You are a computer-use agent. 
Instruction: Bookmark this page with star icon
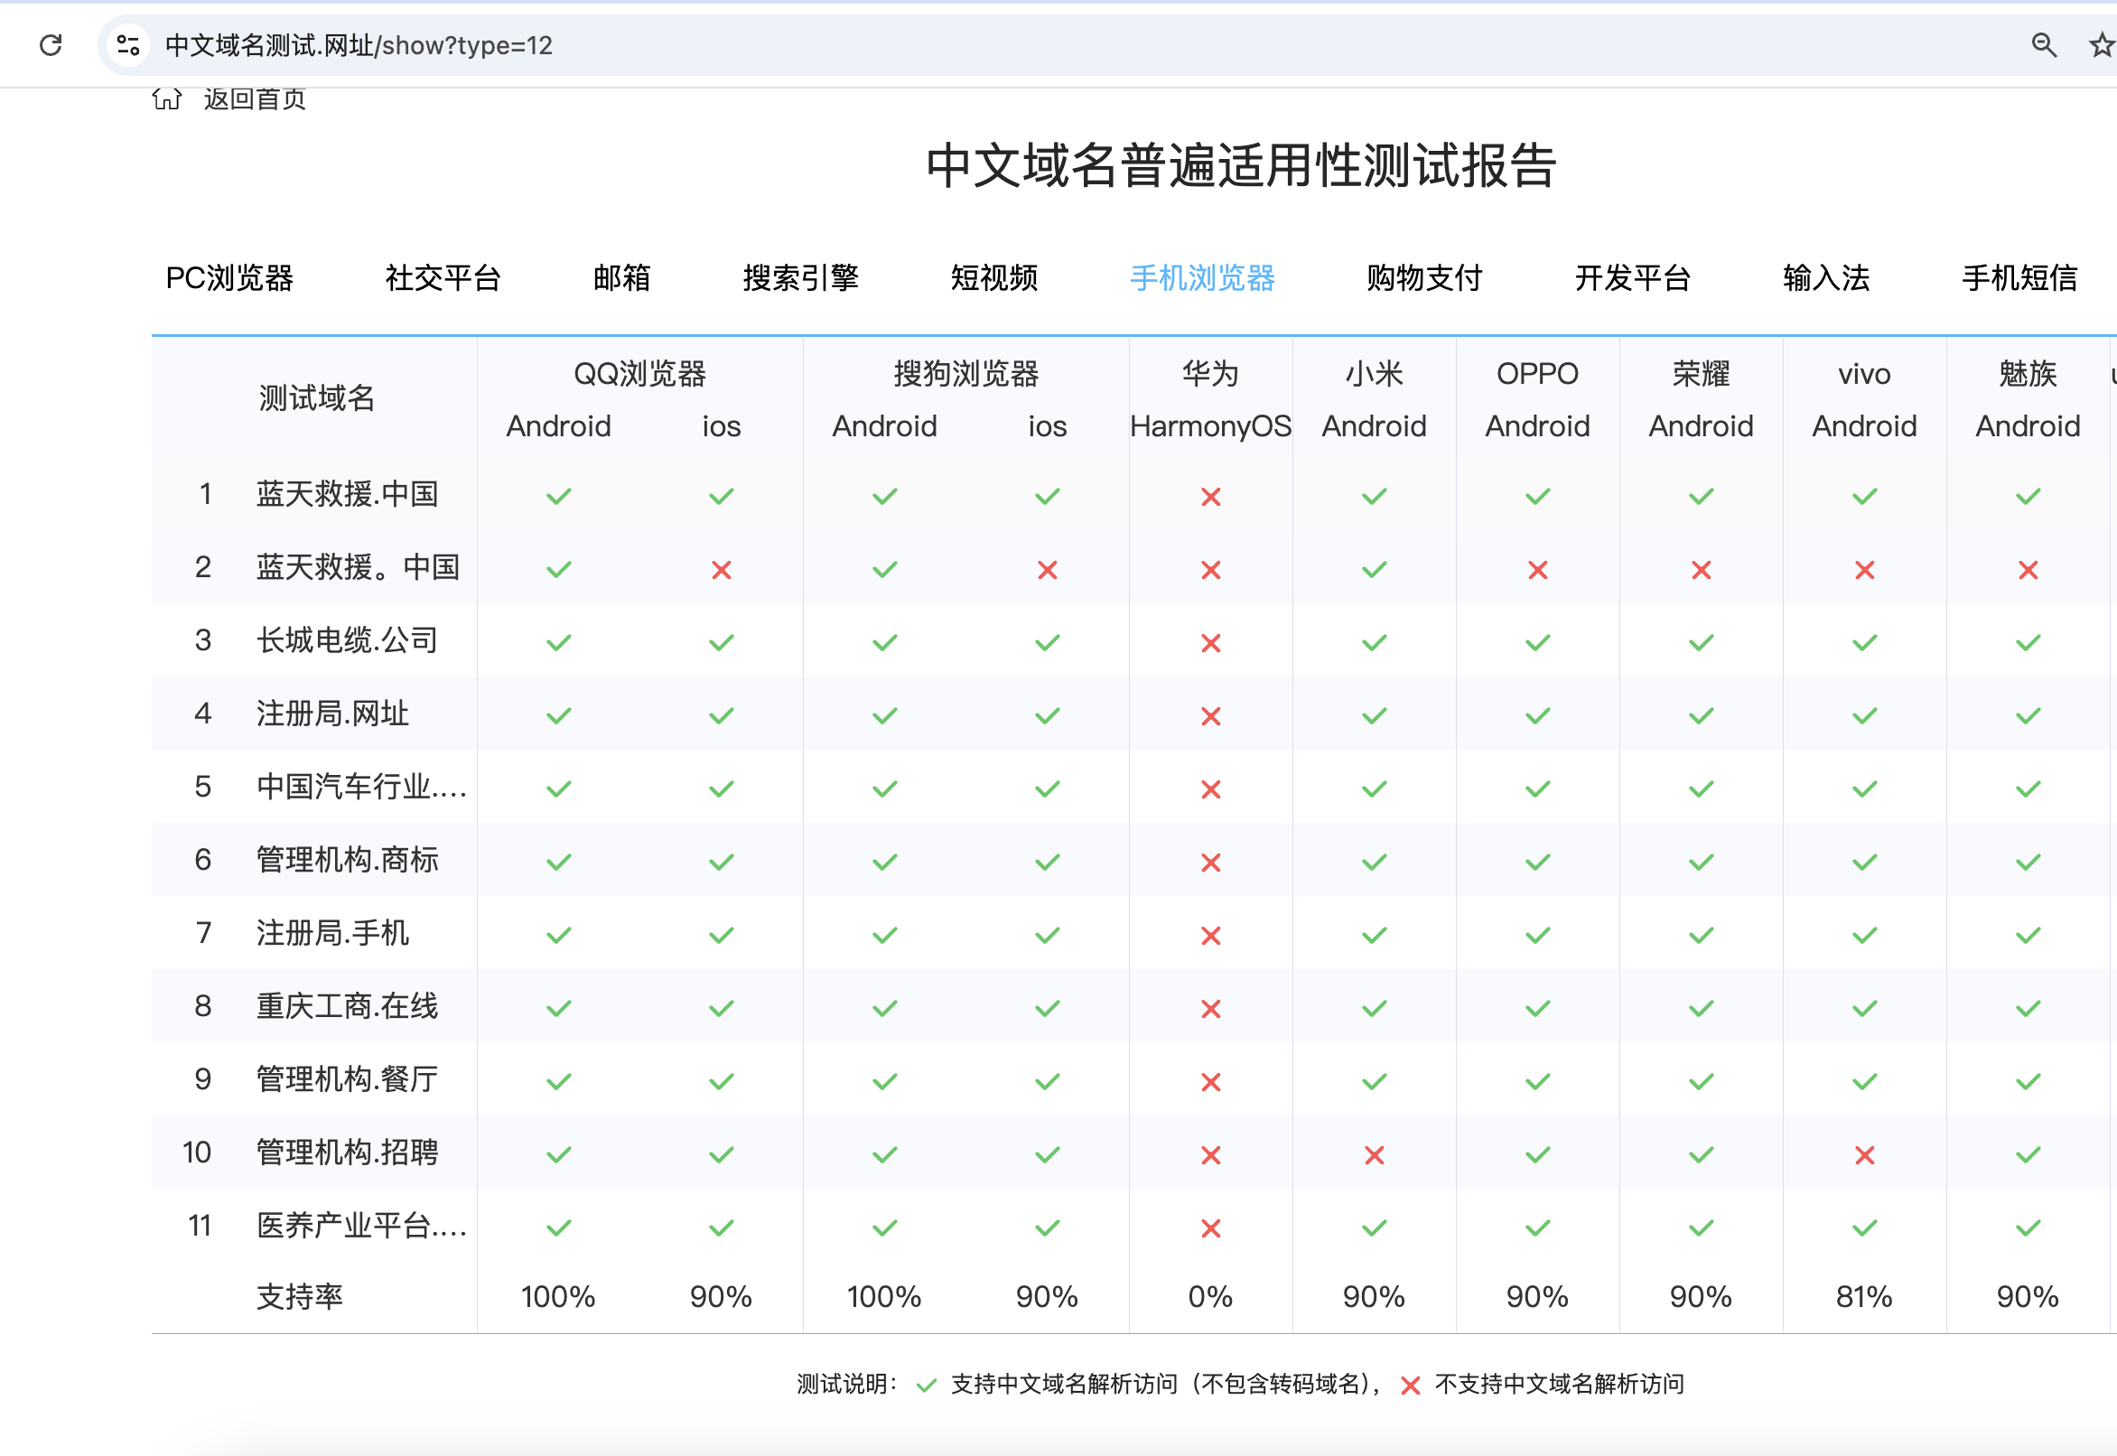[2102, 44]
